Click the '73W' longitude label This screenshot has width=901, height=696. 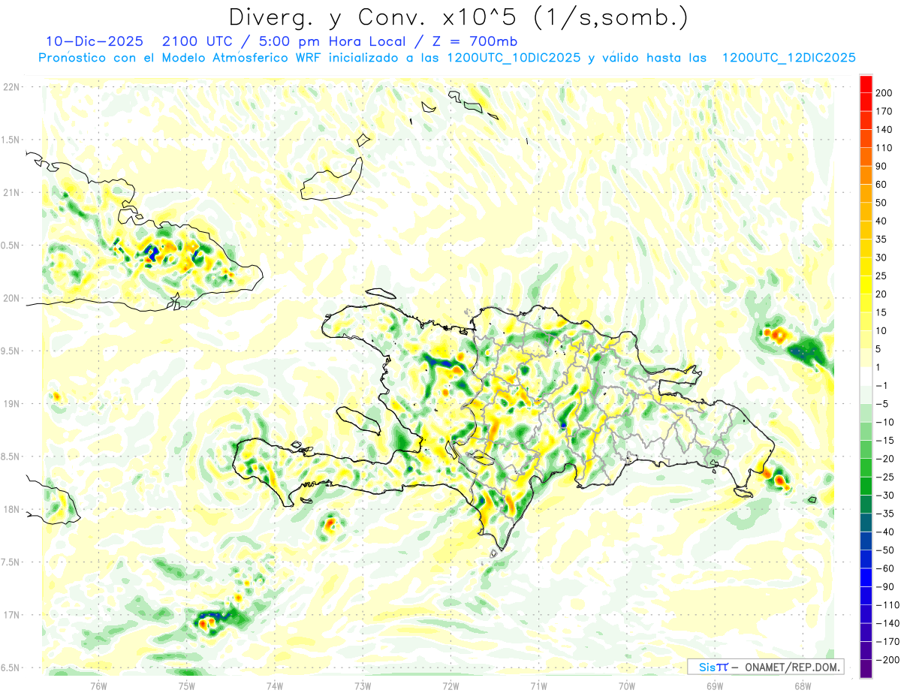pos(363,685)
